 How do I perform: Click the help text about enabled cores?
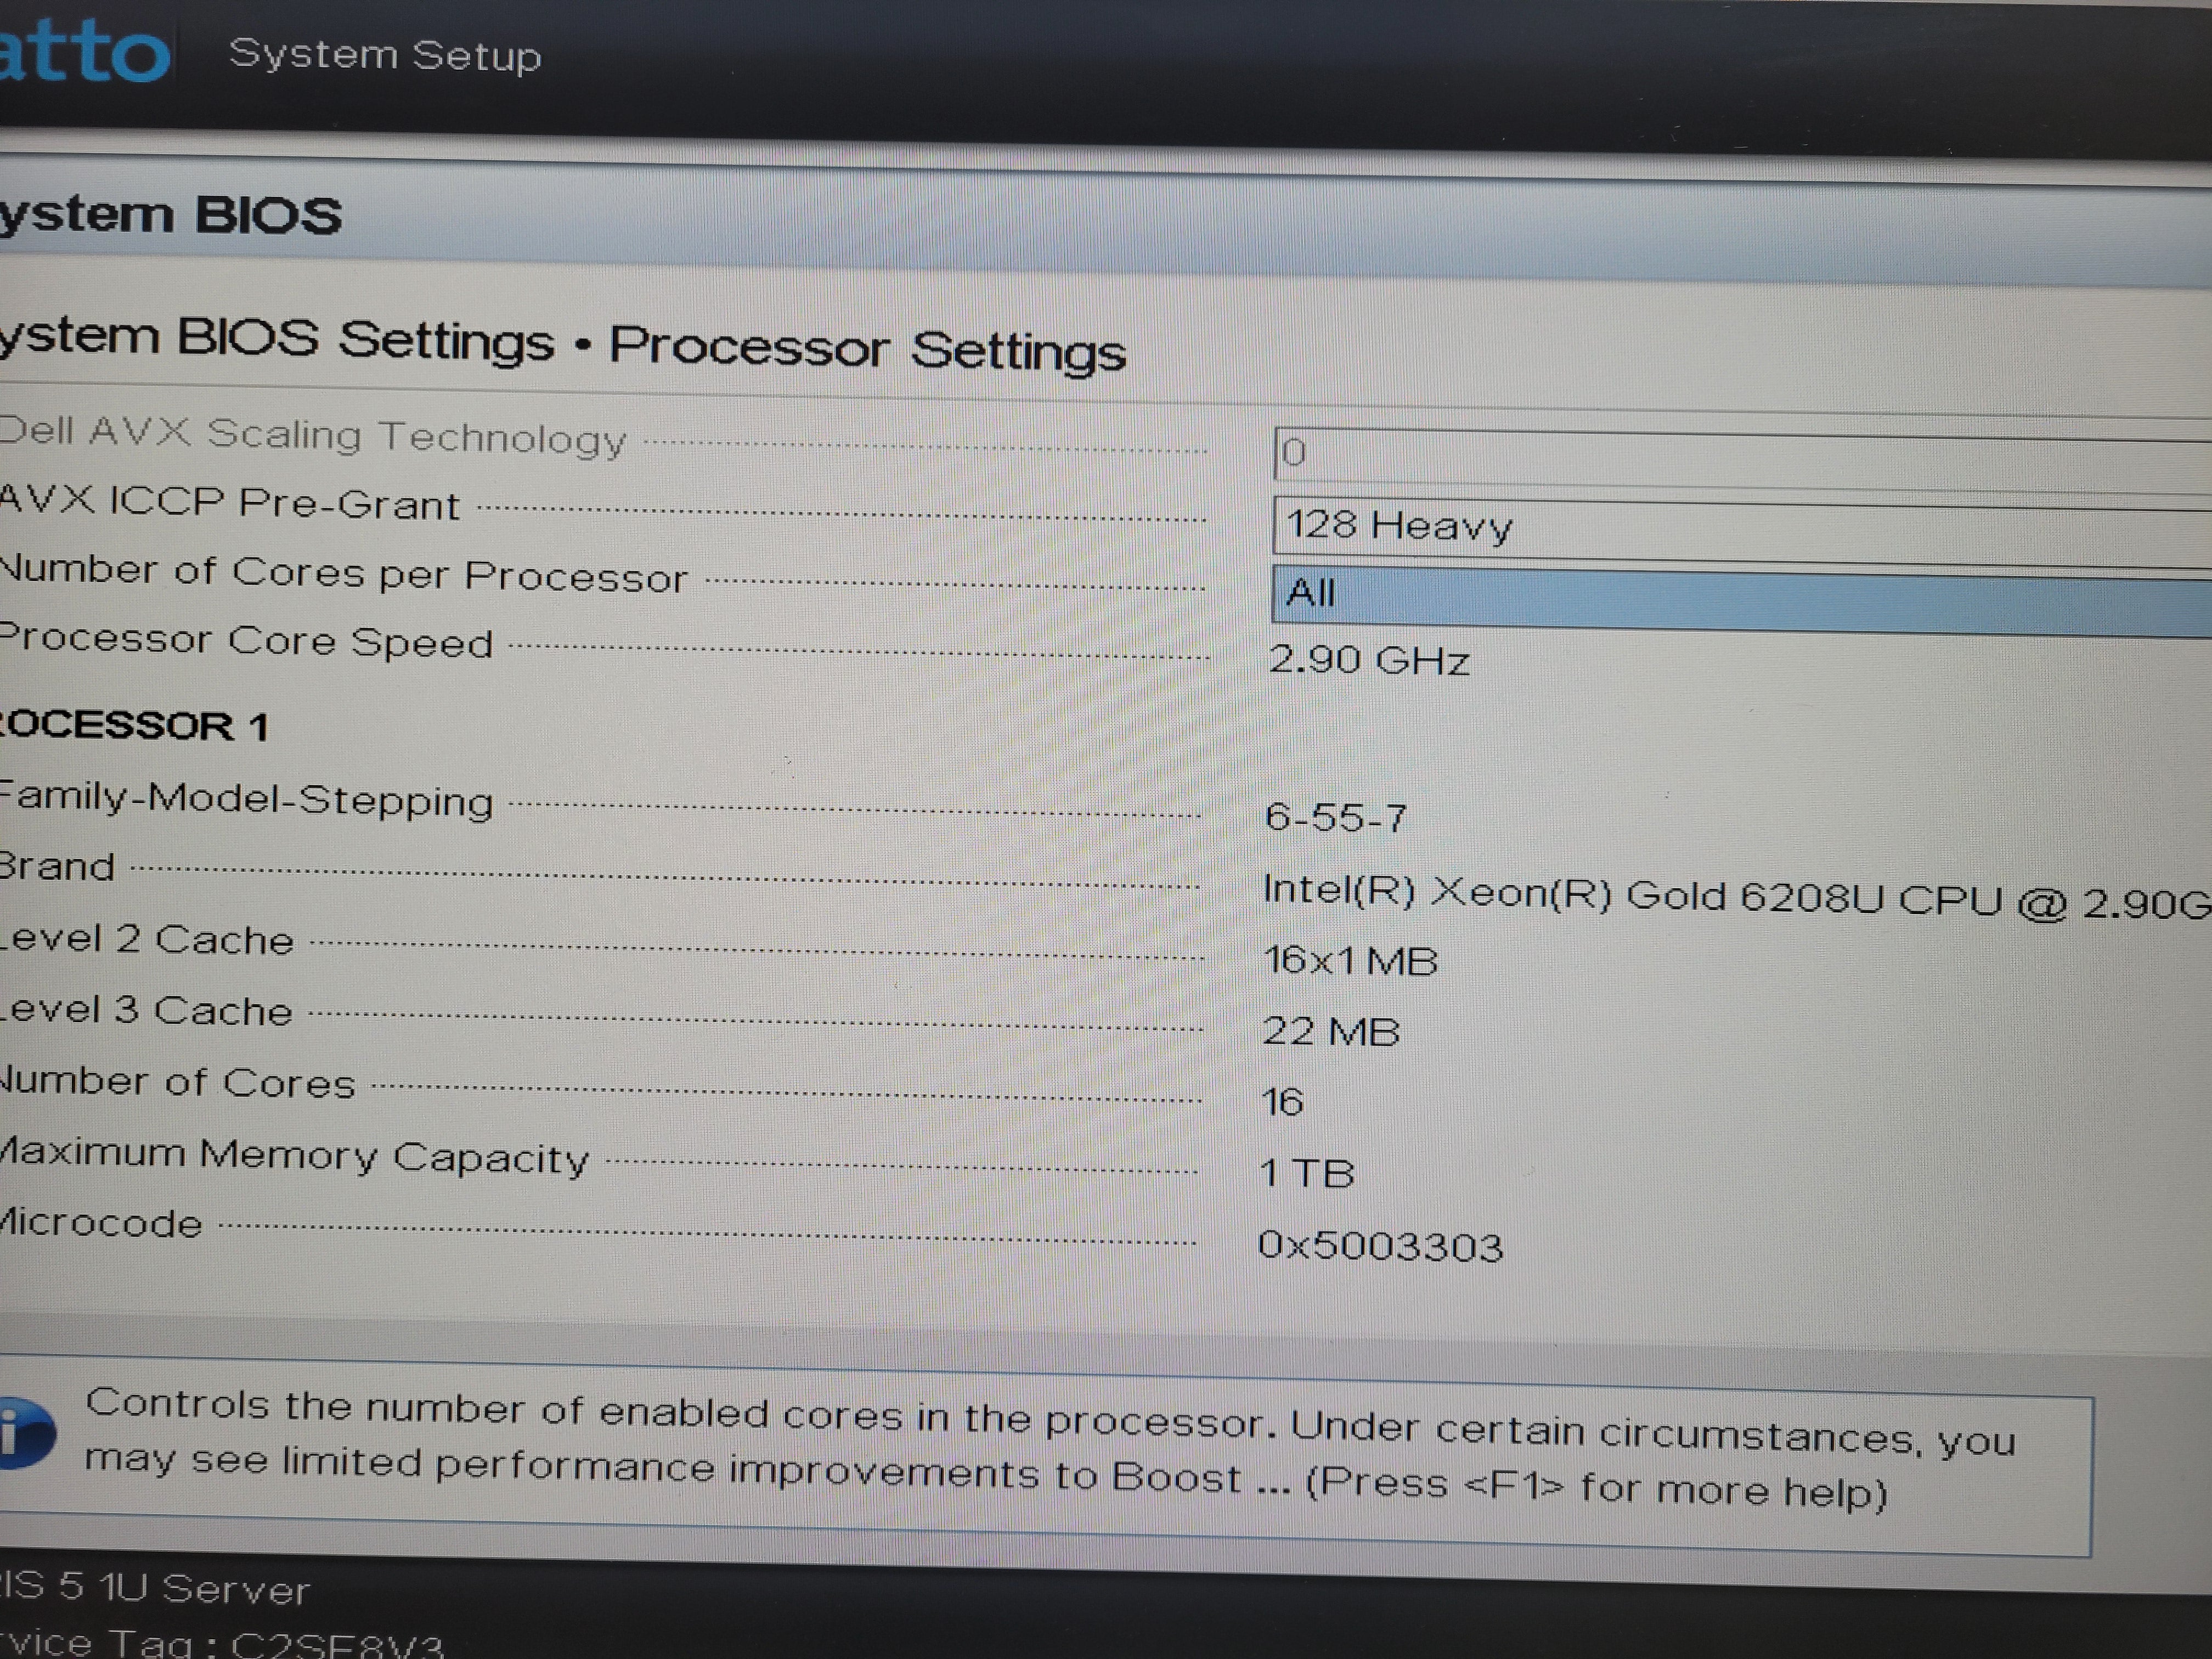tap(1049, 1449)
